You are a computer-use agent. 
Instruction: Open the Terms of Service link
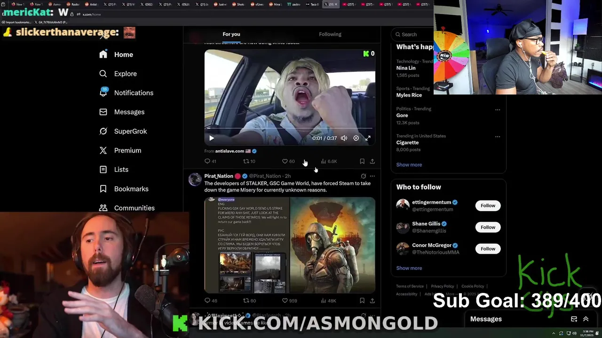[x=410, y=286]
